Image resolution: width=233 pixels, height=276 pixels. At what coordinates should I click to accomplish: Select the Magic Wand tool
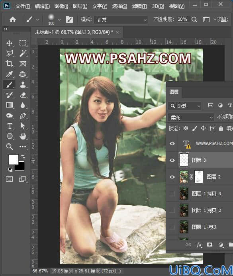(23, 53)
